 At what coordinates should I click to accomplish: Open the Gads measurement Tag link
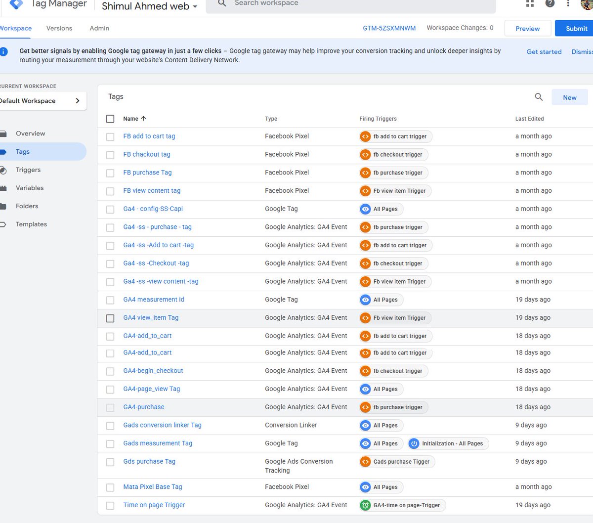(158, 443)
